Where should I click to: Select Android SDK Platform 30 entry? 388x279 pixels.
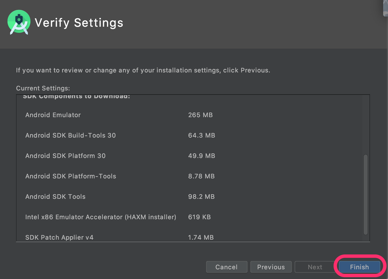tap(65, 156)
